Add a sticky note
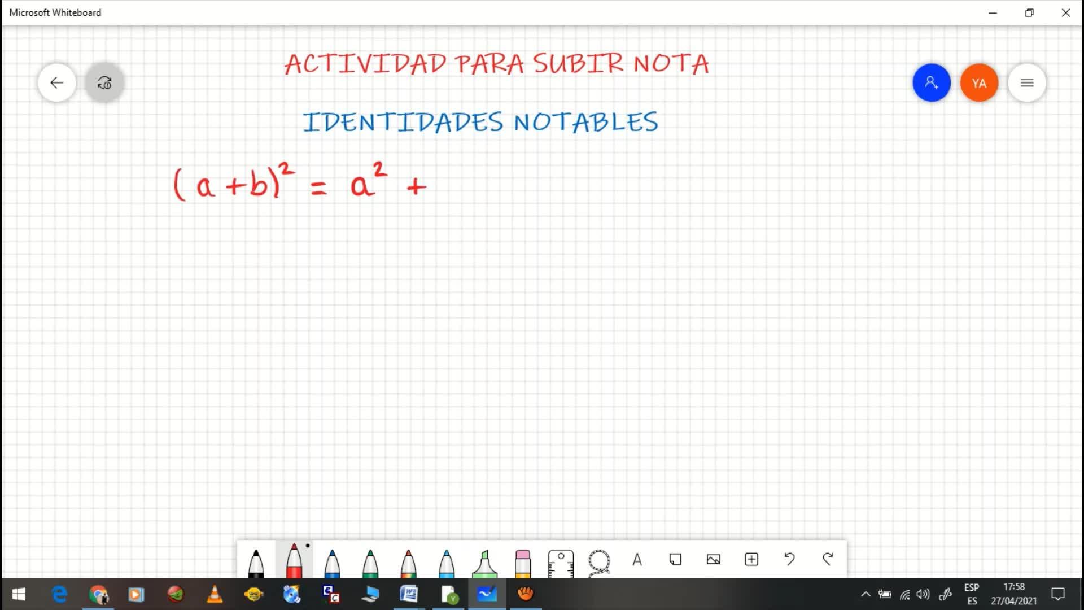This screenshot has height=610, width=1084. pyautogui.click(x=675, y=559)
